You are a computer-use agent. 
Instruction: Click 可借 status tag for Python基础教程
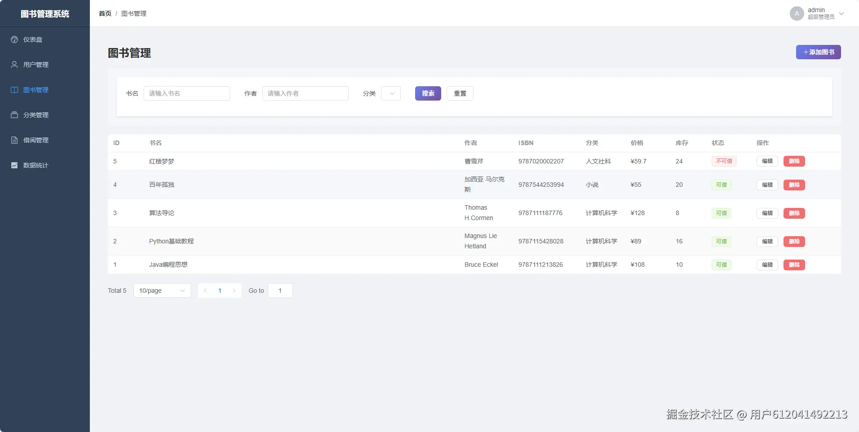click(x=722, y=242)
